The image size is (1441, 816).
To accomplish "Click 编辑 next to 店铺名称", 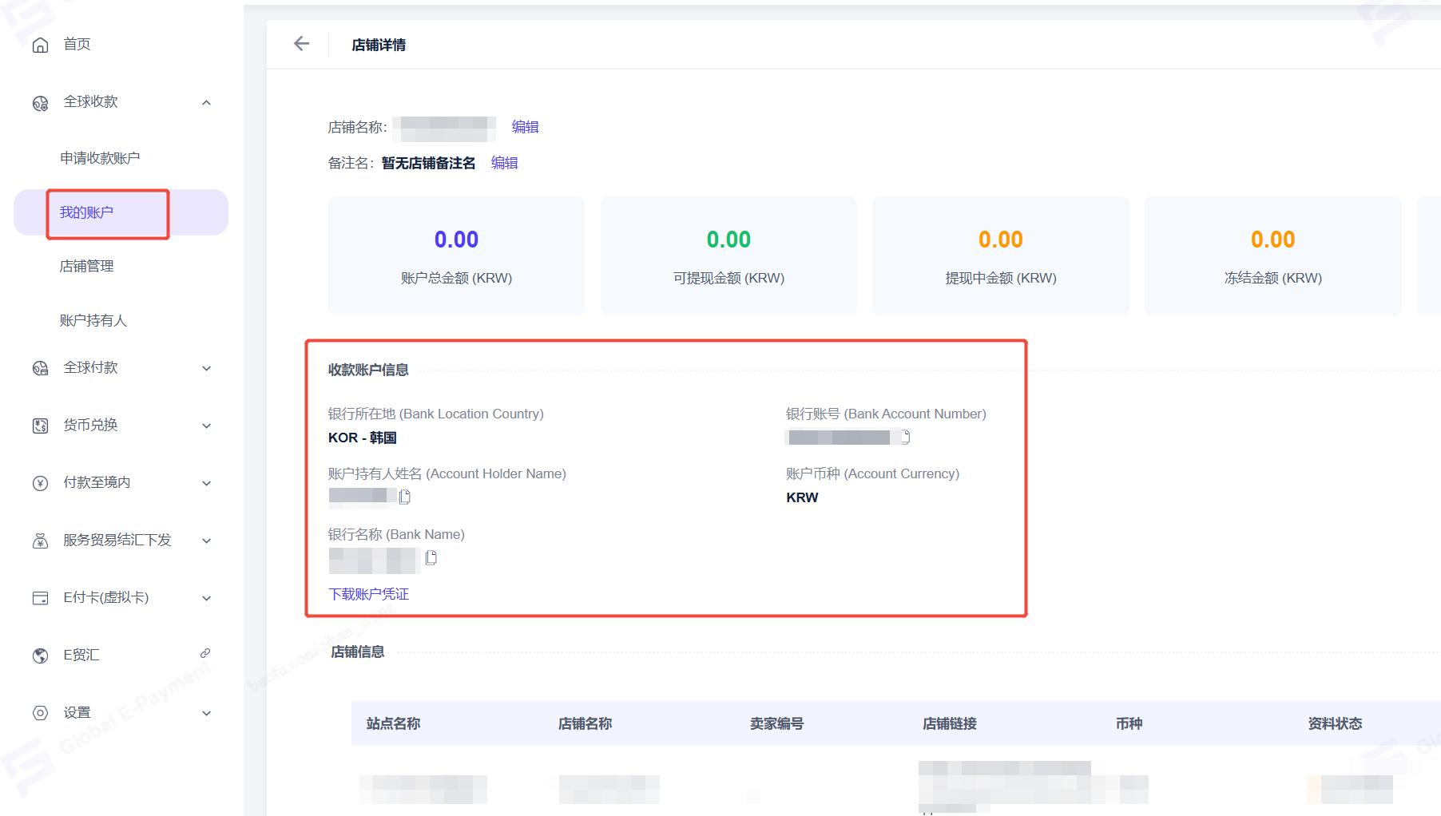I will click(525, 127).
